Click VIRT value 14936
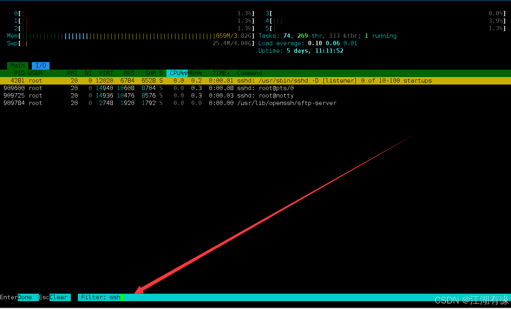This screenshot has width=511, height=309. pos(104,96)
